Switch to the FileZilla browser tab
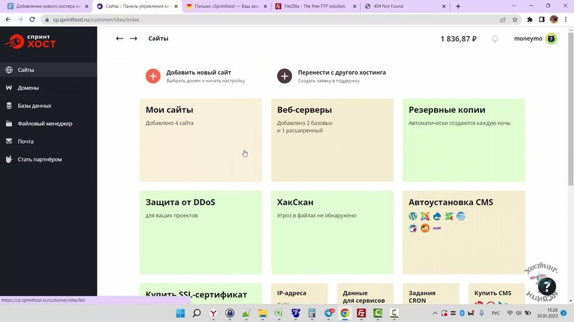This screenshot has height=322, width=574. click(315, 6)
